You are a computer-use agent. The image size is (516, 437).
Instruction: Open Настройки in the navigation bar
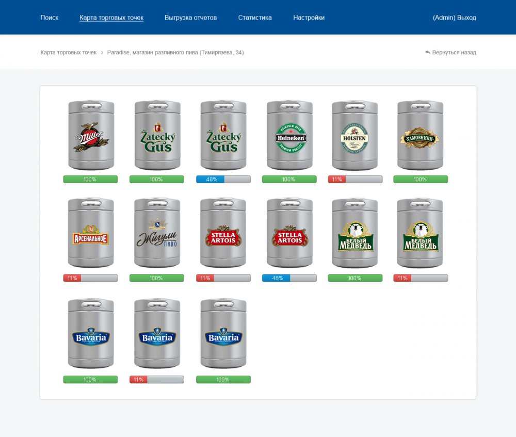(x=309, y=18)
